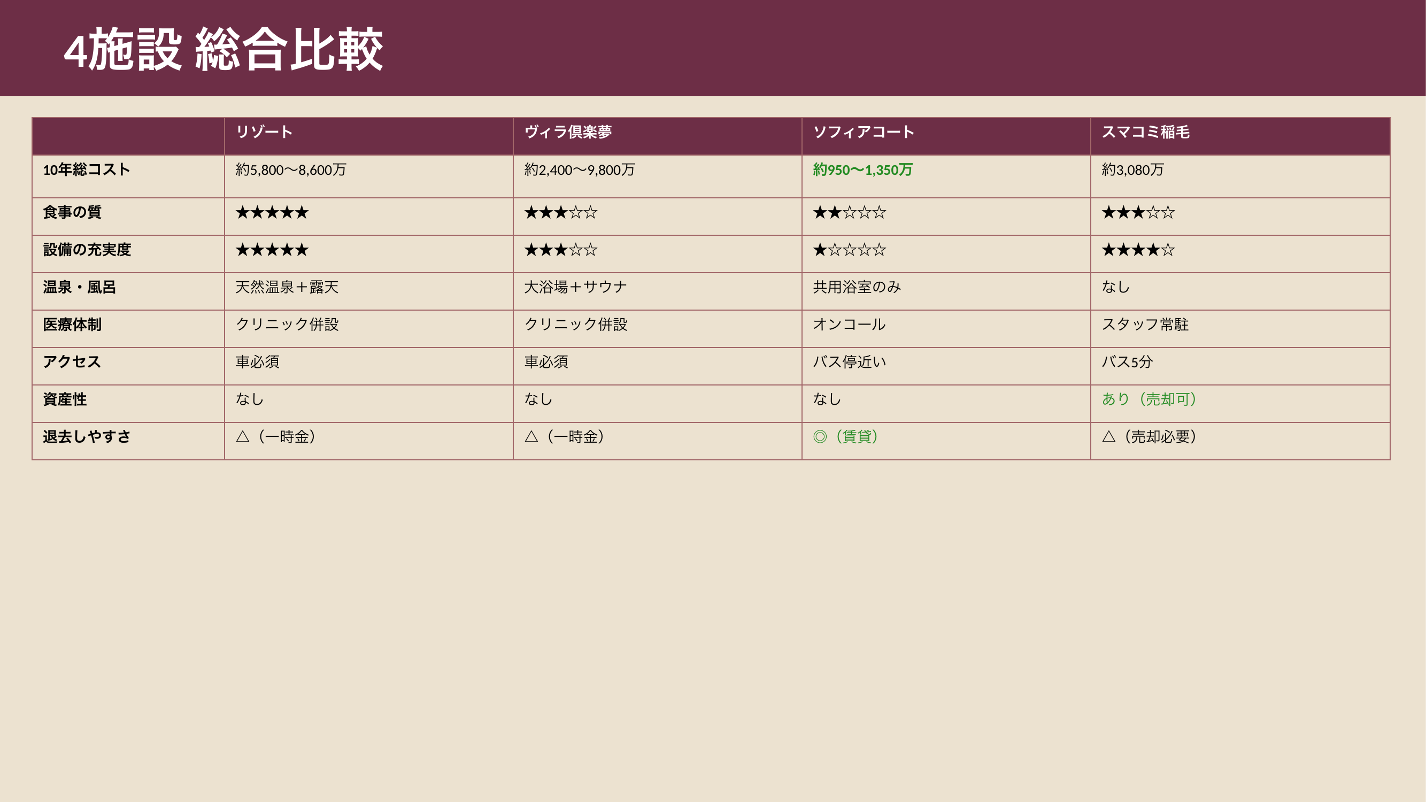This screenshot has width=1426, height=802.
Task: Click the green 約950〜1,350万 cost cell
Action: click(862, 169)
